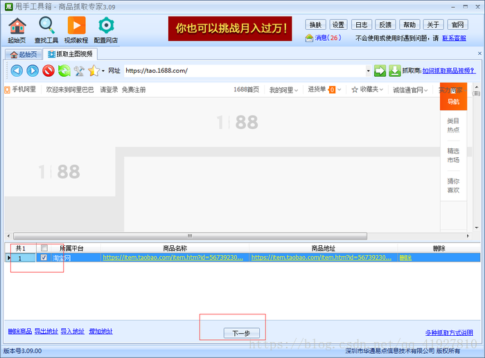Refresh page with green arrows icon
Viewport: 485px width, 358px height.
click(x=64, y=71)
